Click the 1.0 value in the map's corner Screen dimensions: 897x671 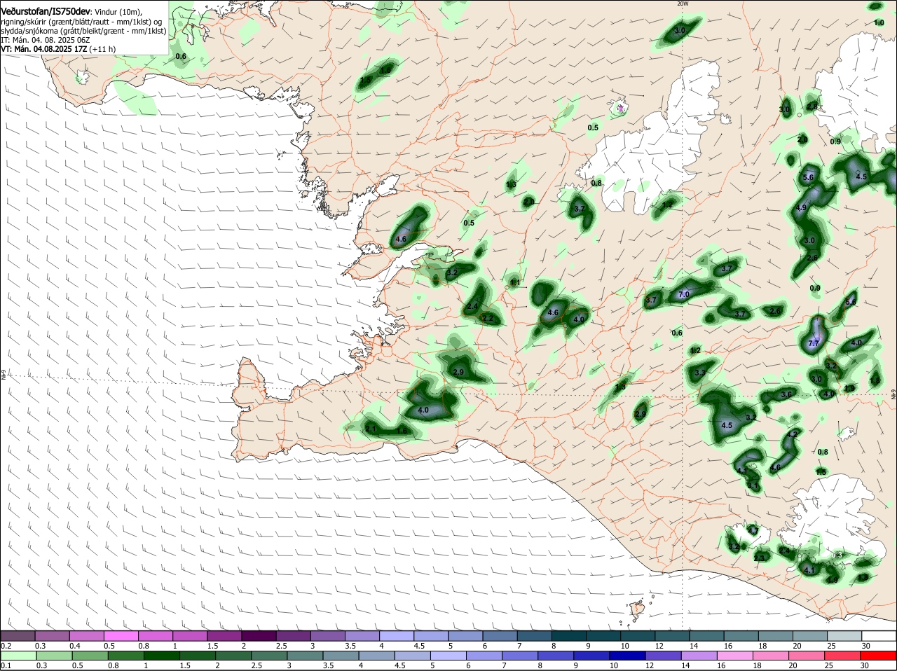click(x=879, y=23)
